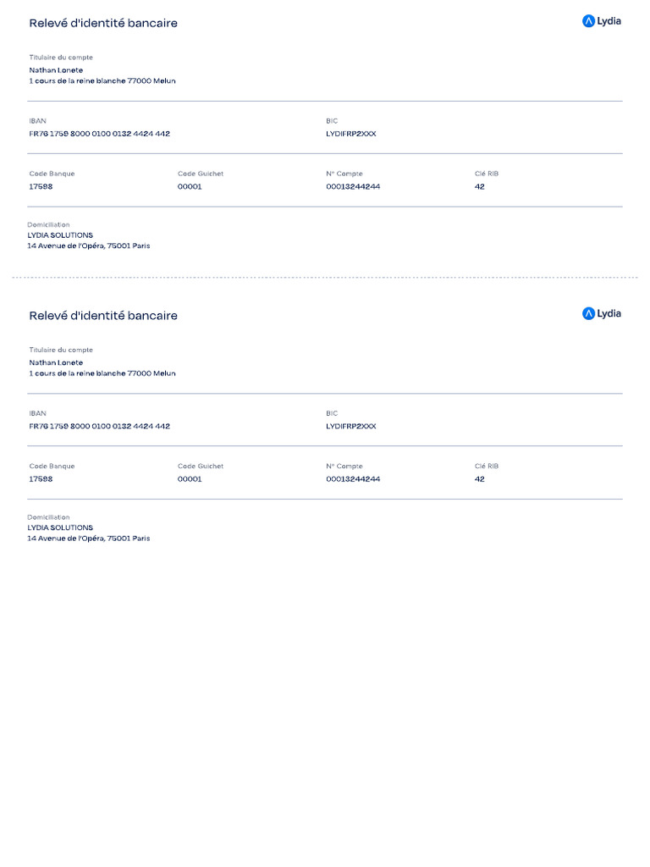
Task: Select Code Guichet value 00001 in upper RIB
Action: point(190,186)
